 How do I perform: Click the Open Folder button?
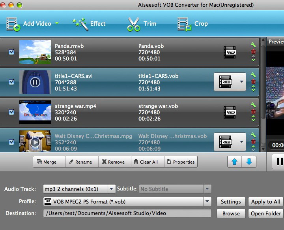(x=265, y=213)
